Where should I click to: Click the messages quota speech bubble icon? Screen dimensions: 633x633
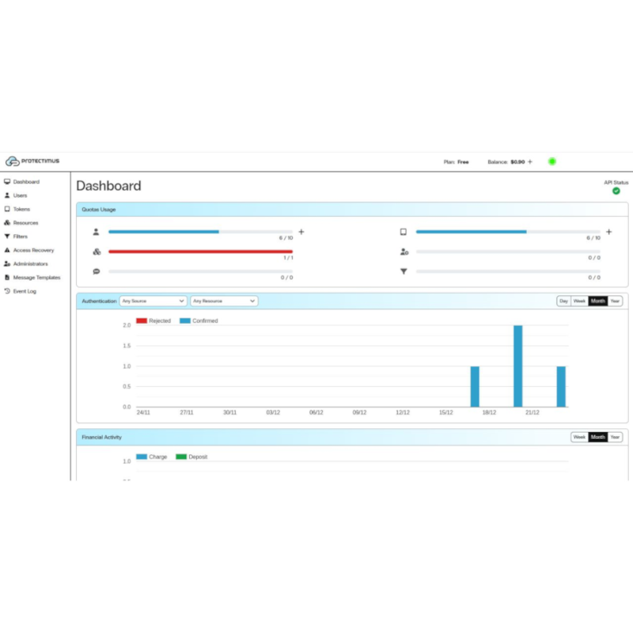(97, 271)
